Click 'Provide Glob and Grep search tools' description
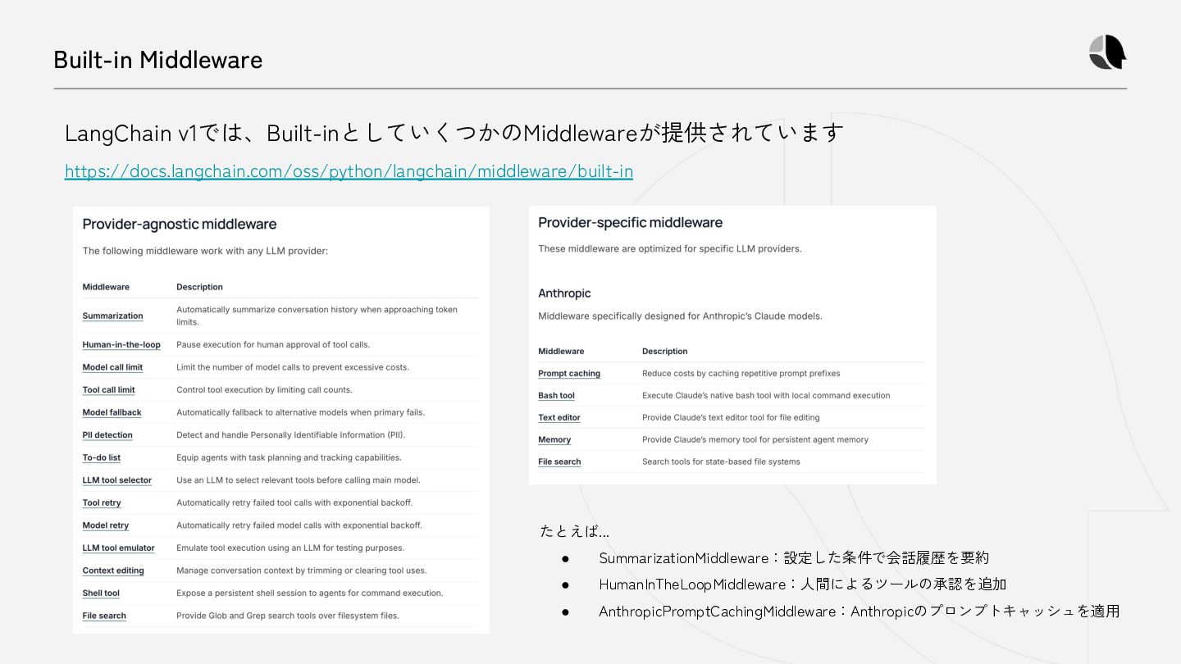 [288, 616]
